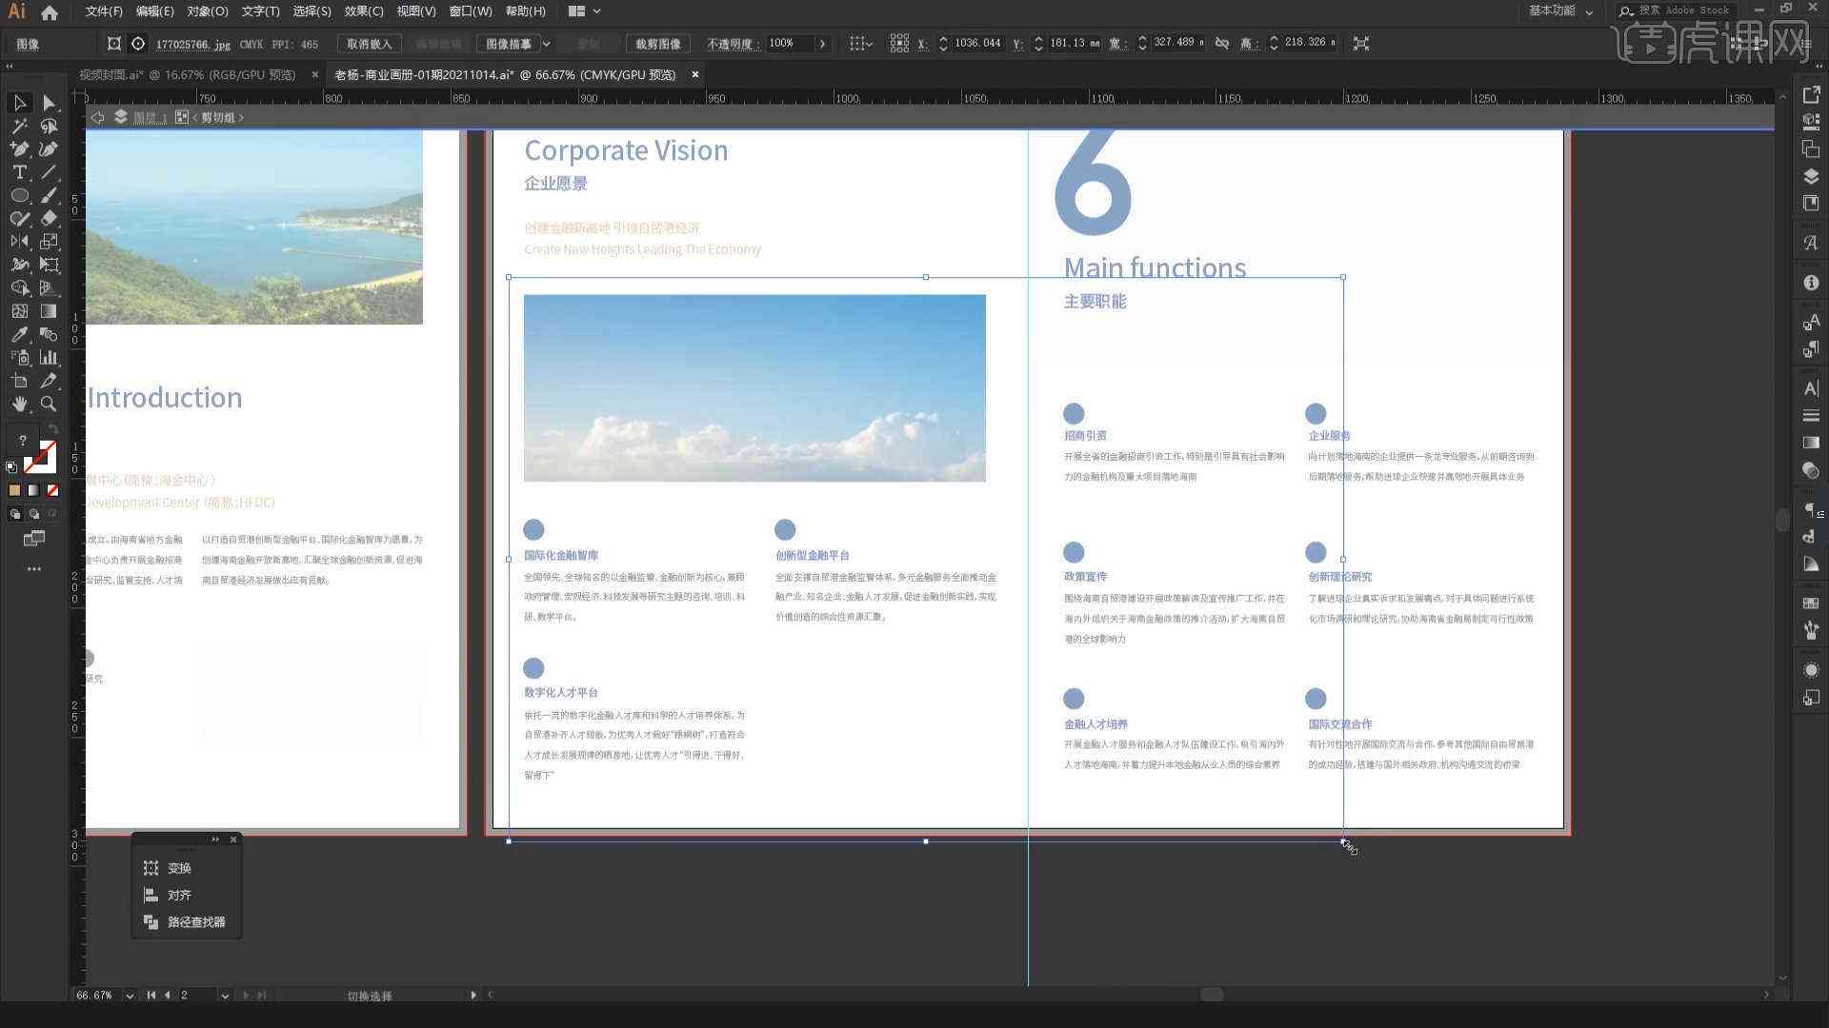Choose the Free Transform tool
This screenshot has width=1829, height=1028.
49,265
